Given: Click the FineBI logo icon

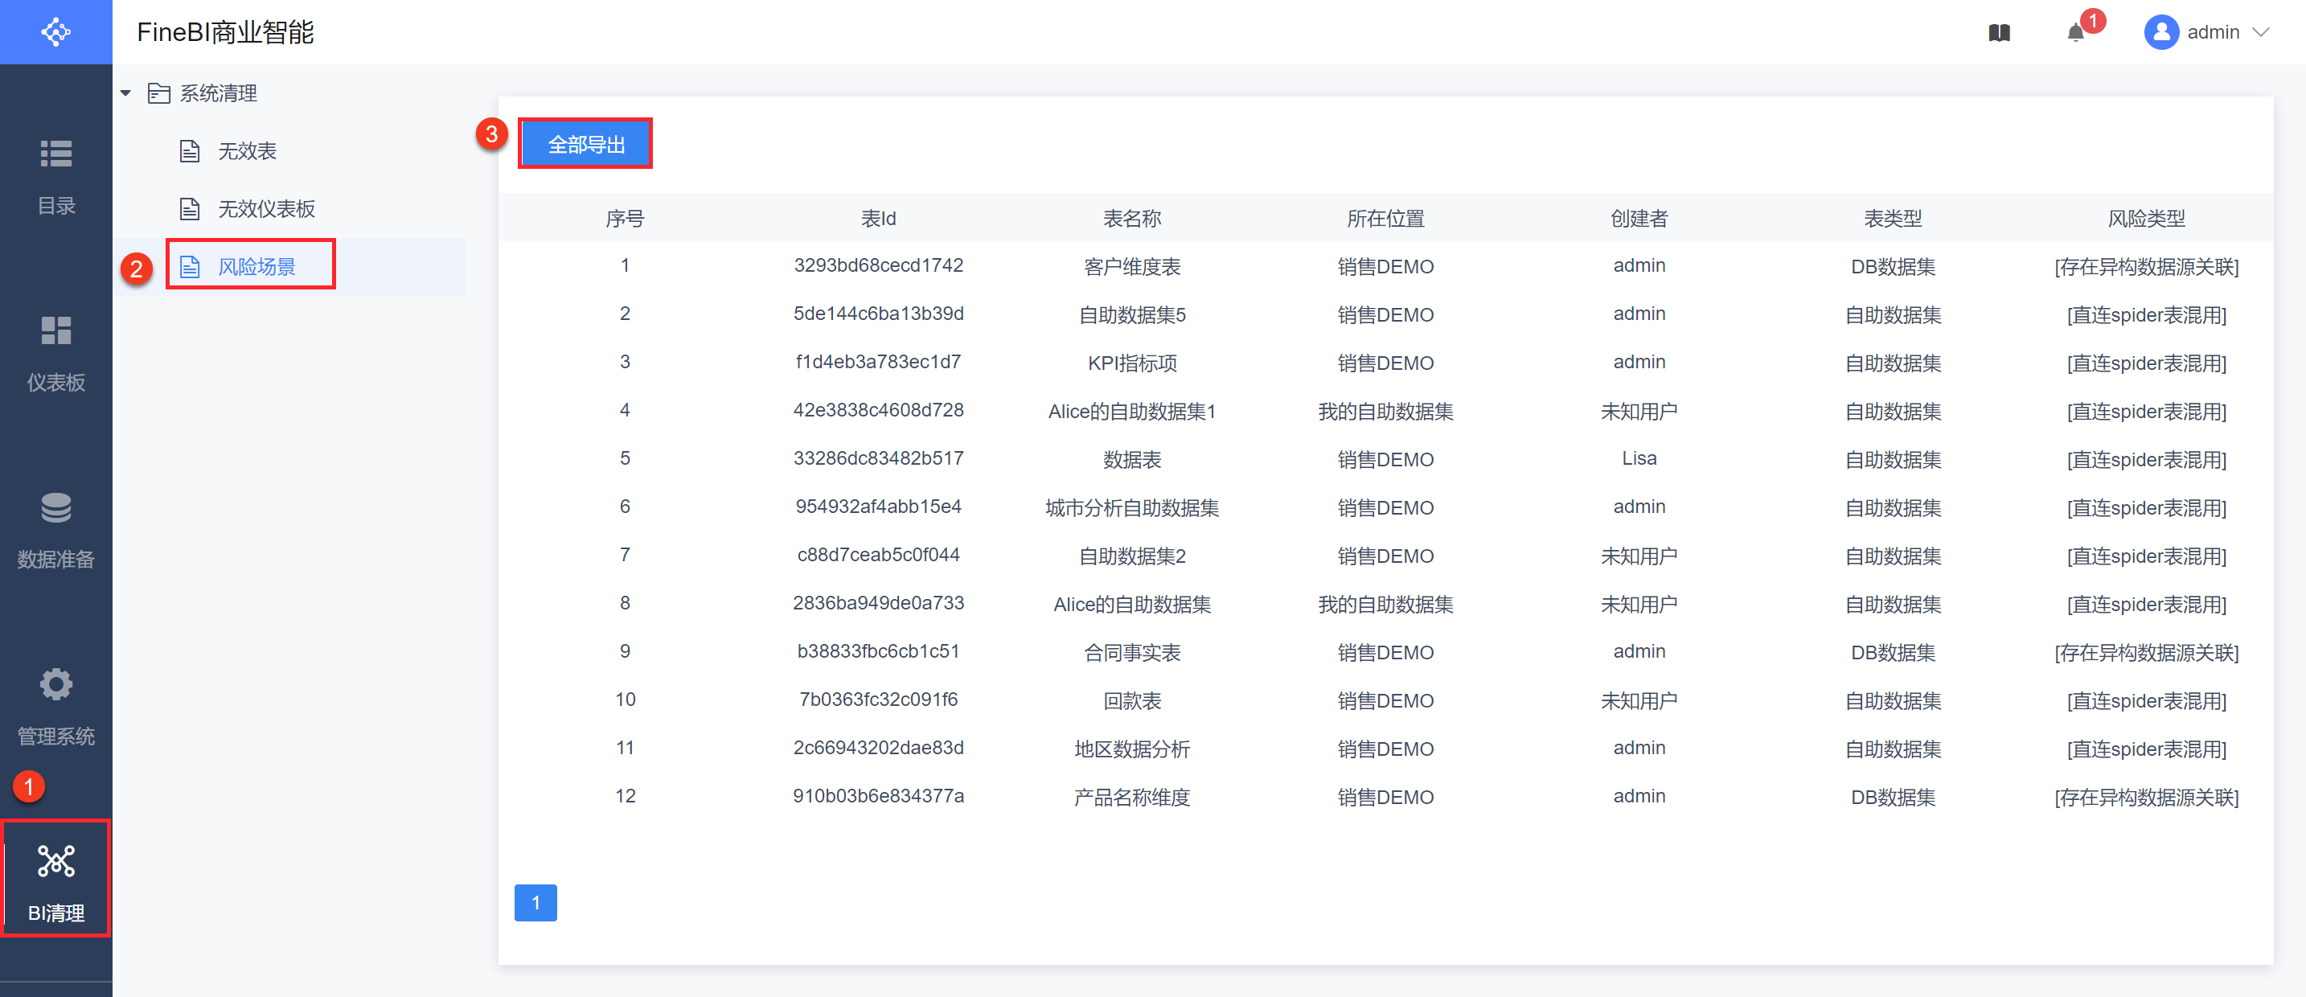Looking at the screenshot, I should pos(55,32).
